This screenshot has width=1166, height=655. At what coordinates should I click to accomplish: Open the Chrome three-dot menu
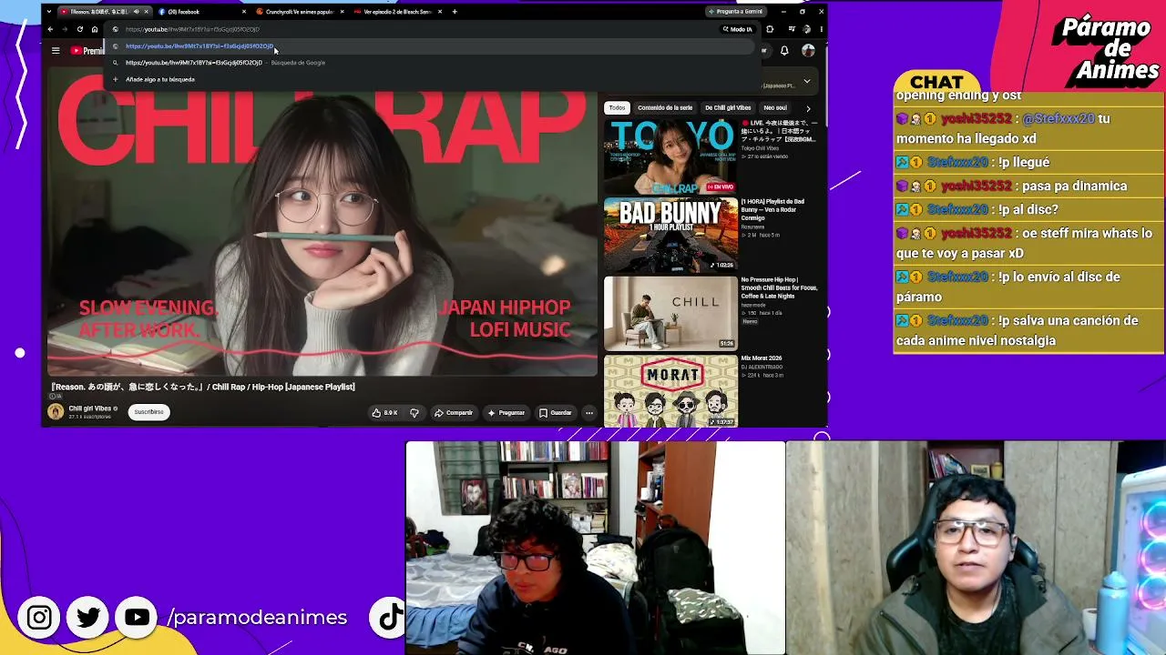tap(821, 29)
